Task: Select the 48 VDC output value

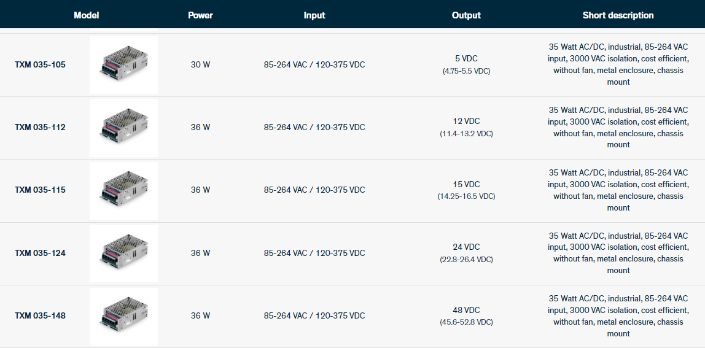Action: pyautogui.click(x=466, y=311)
